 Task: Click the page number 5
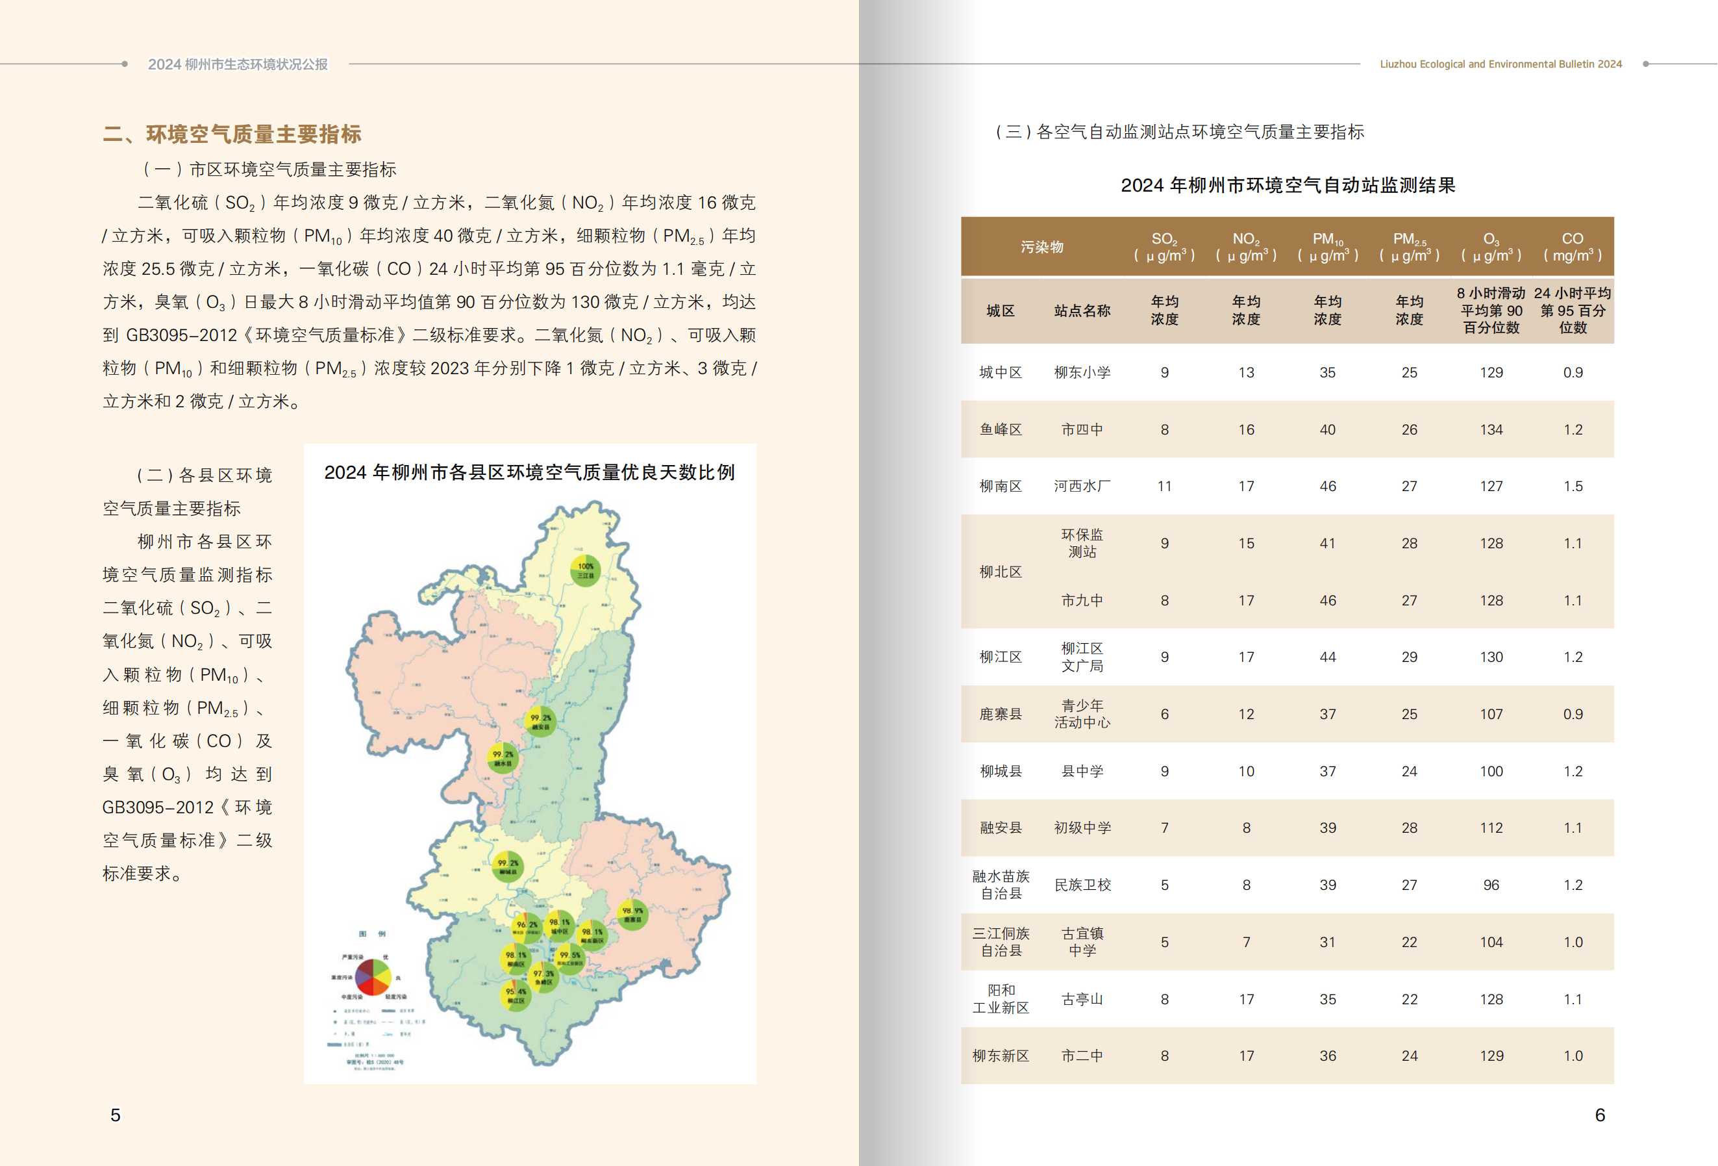116,1115
